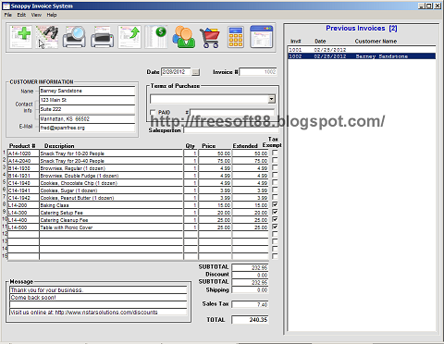Click the new invoice green plus icon
The width and height of the screenshot is (444, 344).
point(20,37)
